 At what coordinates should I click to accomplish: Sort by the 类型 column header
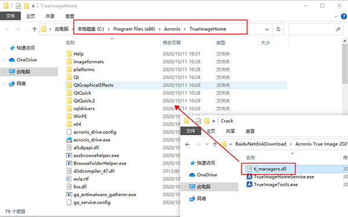tap(220, 42)
